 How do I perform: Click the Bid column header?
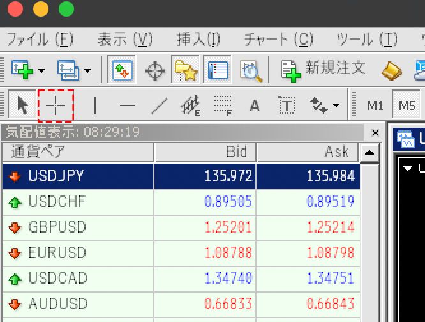pos(205,152)
